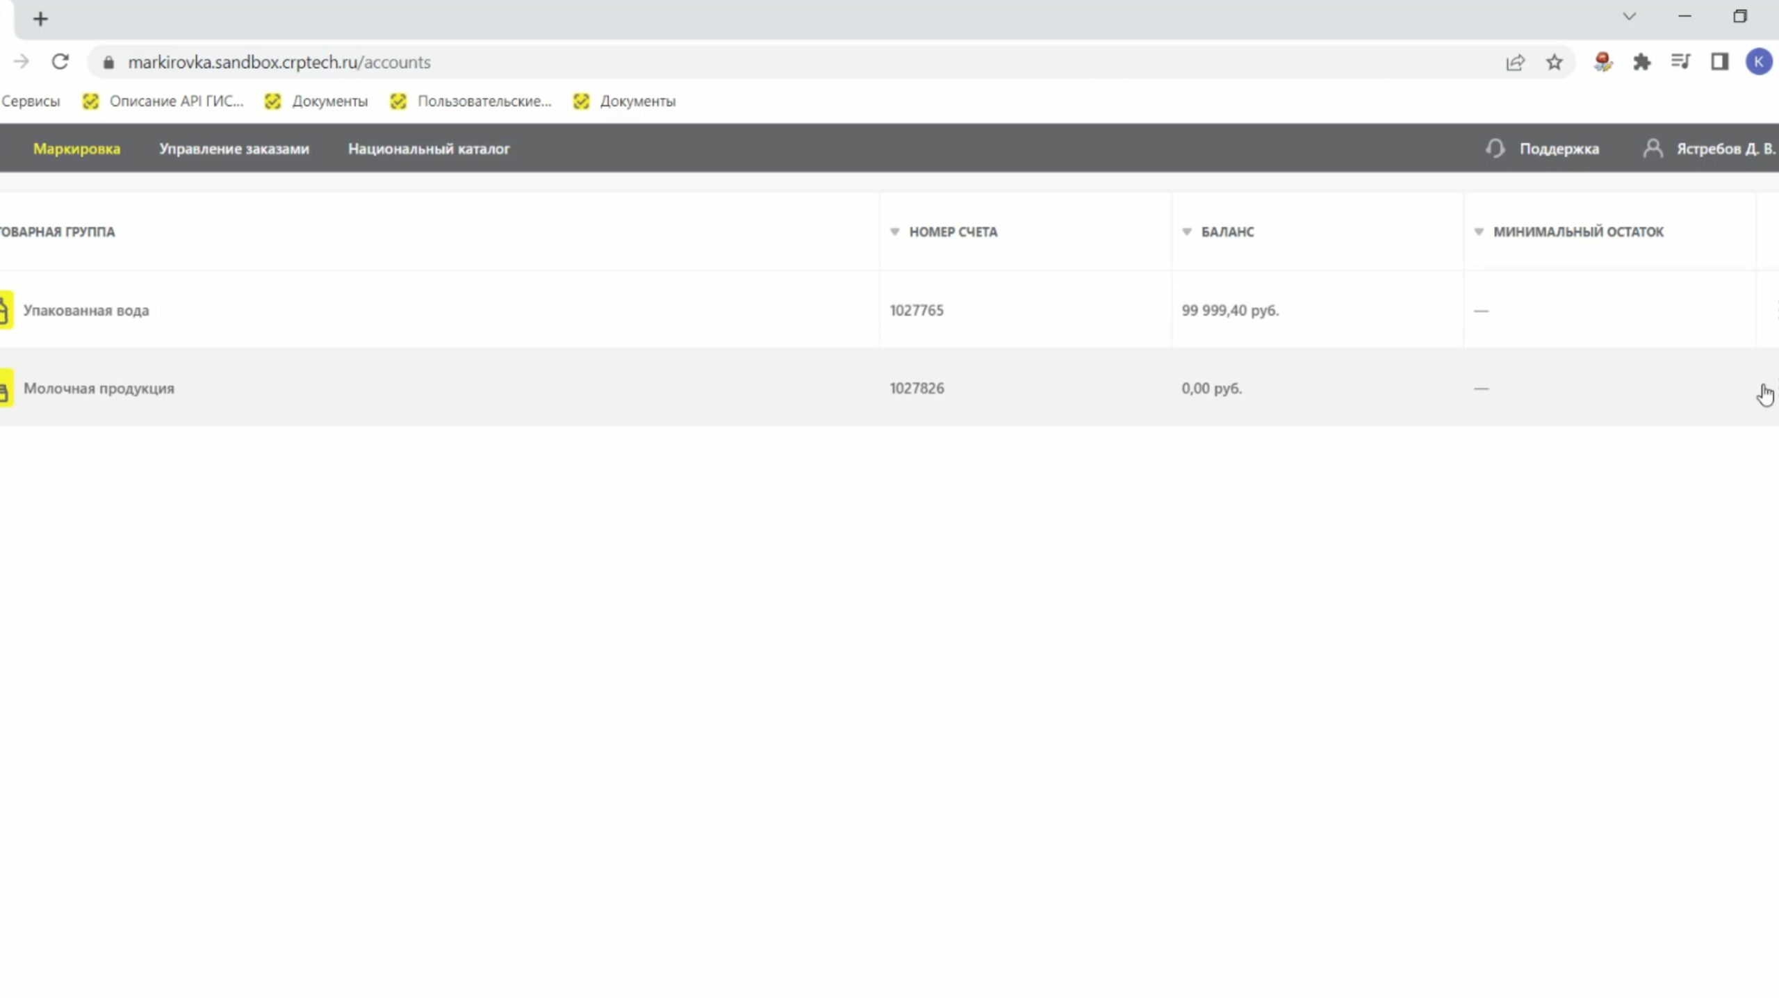Bookmark this page with star
The height and width of the screenshot is (998, 1779).
click(x=1555, y=63)
